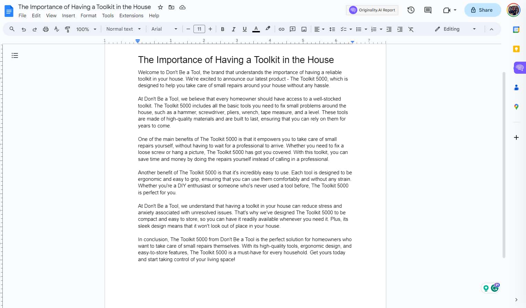Add a comment
This screenshot has height=308, width=526.
(292, 29)
